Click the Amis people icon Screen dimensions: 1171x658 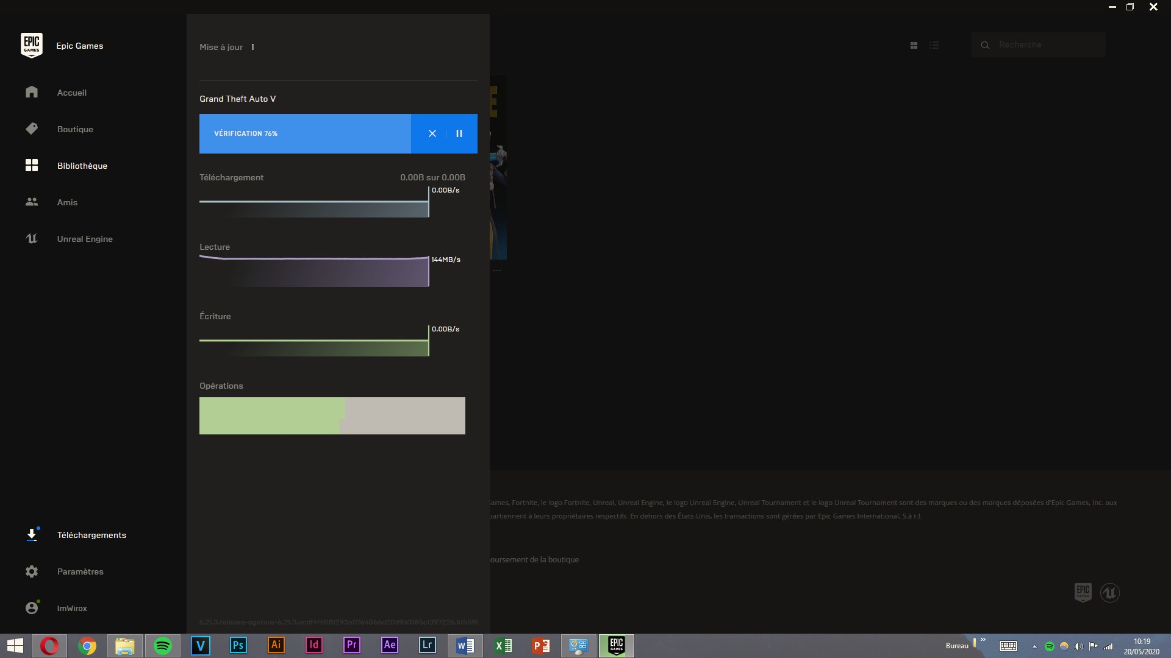coord(32,202)
